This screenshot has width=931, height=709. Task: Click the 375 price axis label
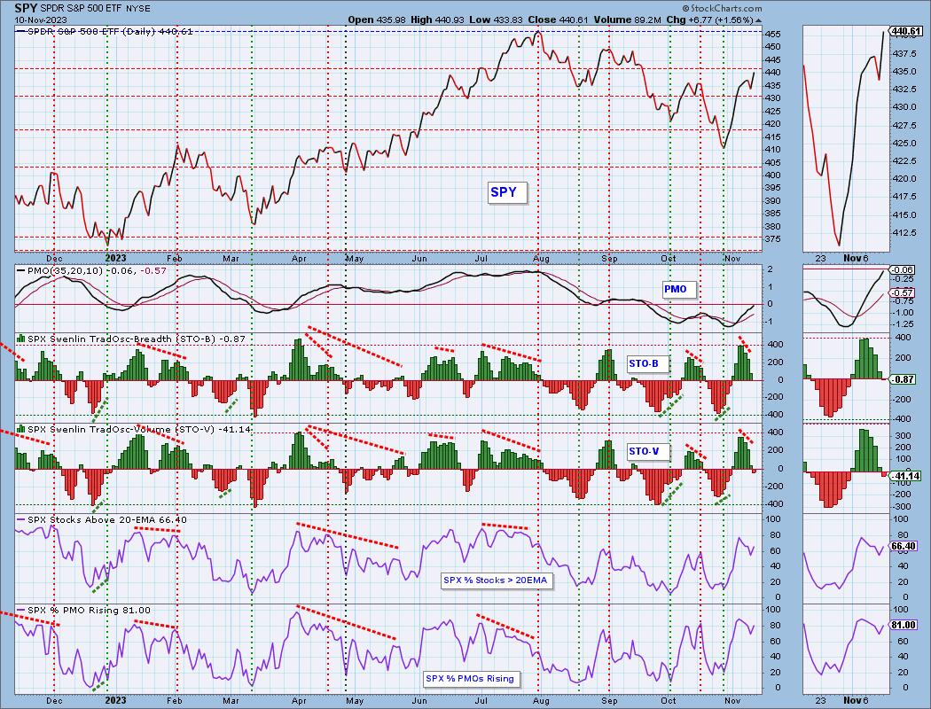point(772,239)
